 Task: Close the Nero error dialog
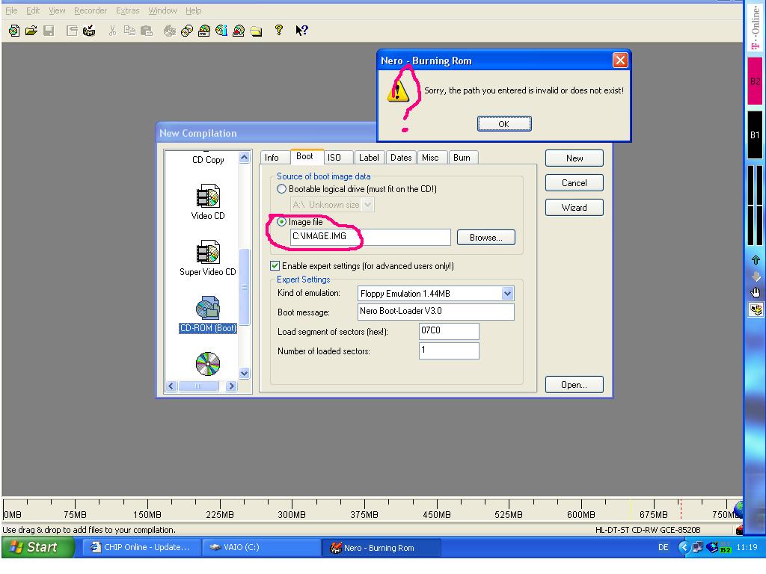(620, 60)
